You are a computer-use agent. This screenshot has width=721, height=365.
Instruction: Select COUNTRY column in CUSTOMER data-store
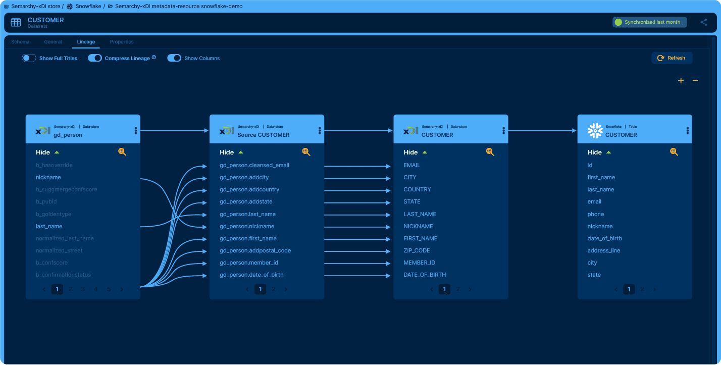(417, 189)
